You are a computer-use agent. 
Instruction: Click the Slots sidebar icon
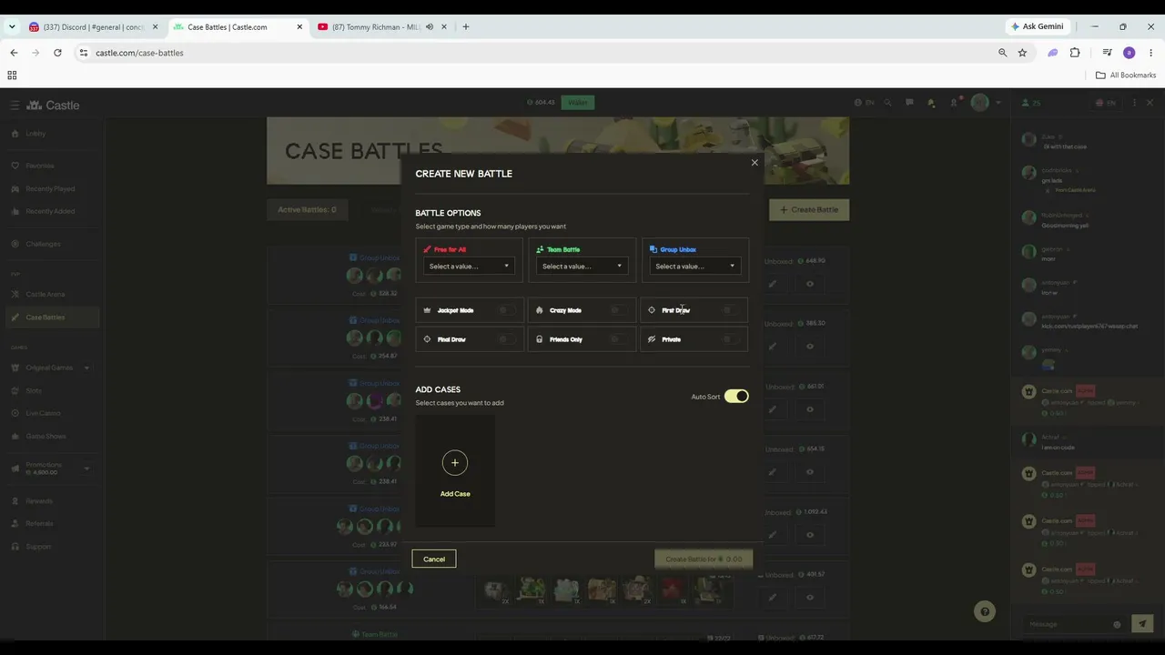coord(15,390)
